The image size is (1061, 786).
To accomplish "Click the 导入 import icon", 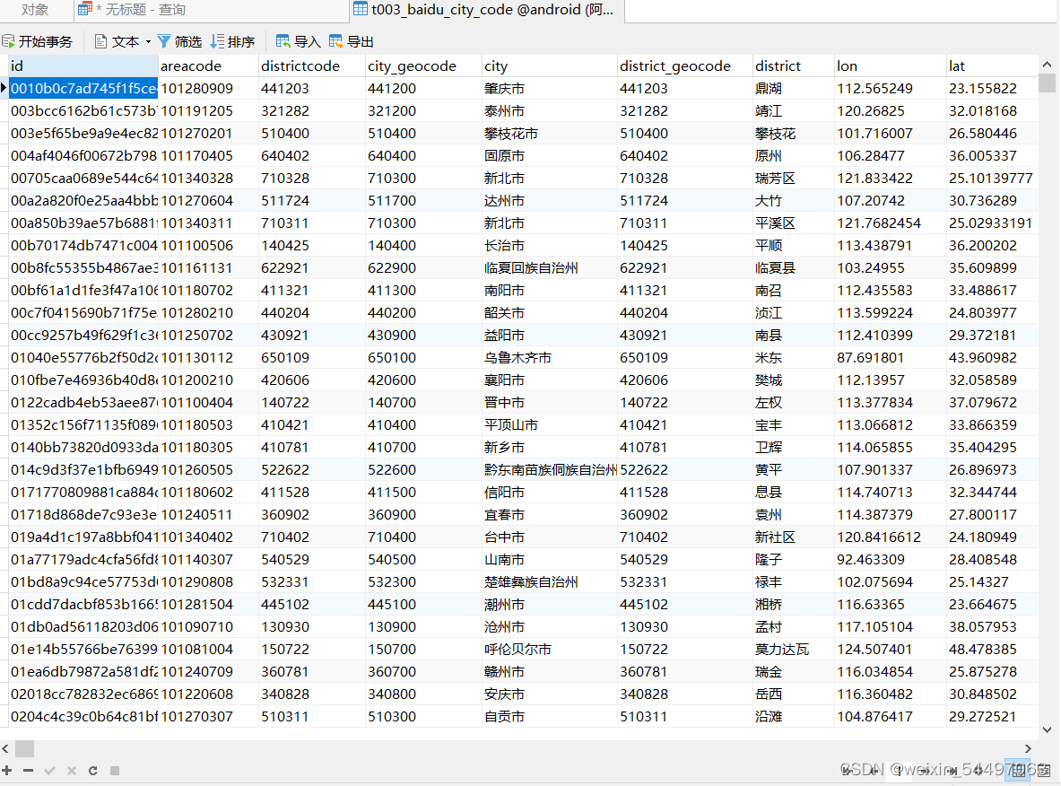I will 283,42.
